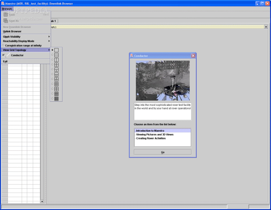Close the Conductor dialog
The width and height of the screenshot is (271, 210).
tap(193, 56)
